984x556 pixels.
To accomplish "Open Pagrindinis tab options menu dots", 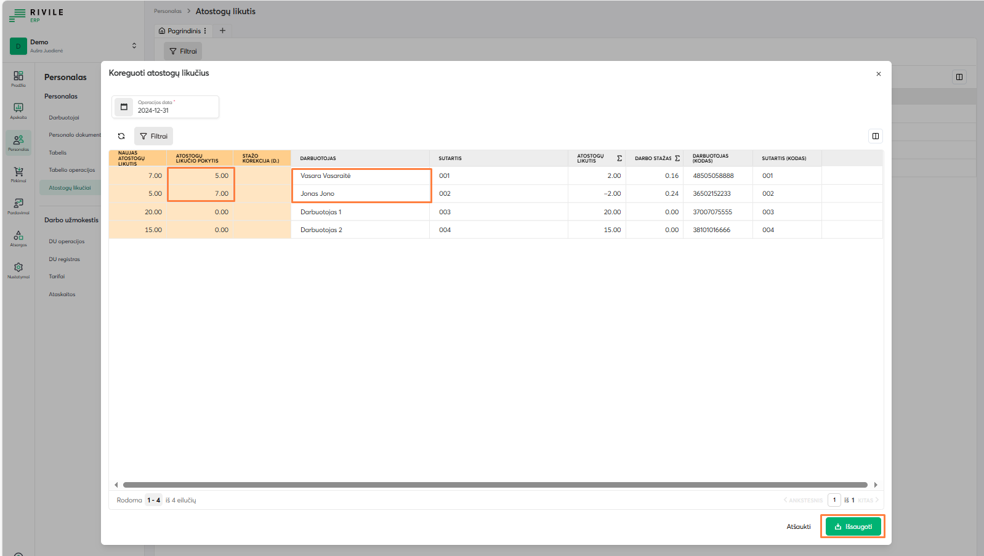I will point(205,31).
